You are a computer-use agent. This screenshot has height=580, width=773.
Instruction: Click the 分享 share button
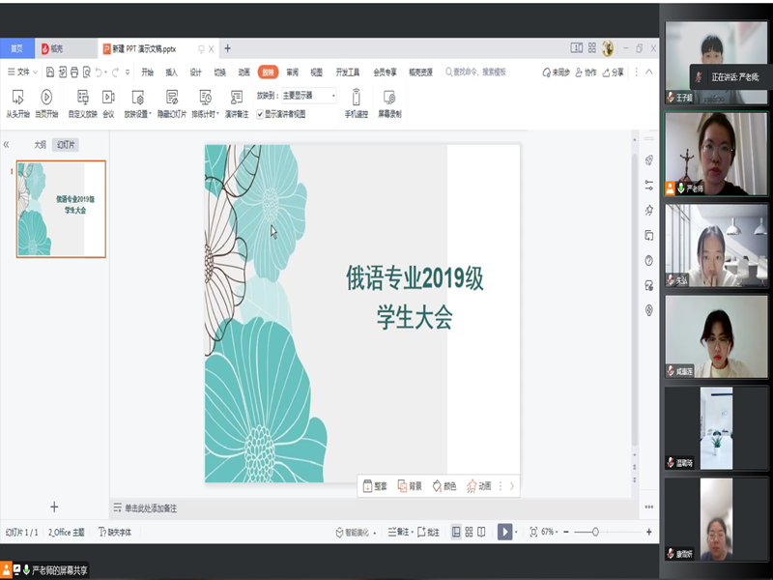point(613,72)
